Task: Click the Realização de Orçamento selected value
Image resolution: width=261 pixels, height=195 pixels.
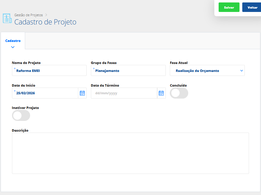Action: (x=197, y=71)
